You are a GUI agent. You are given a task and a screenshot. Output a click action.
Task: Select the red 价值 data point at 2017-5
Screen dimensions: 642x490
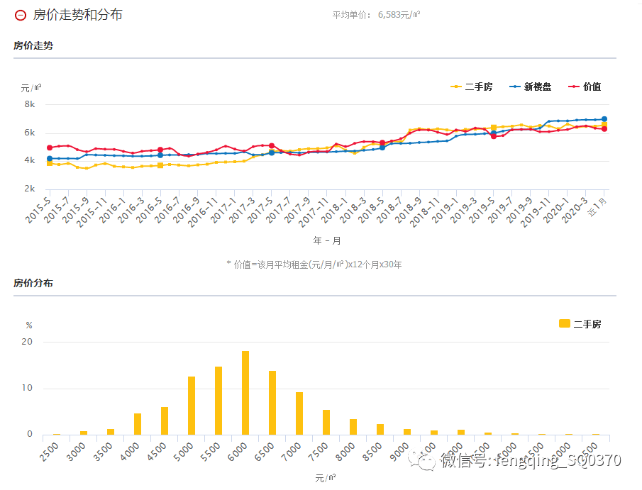[x=272, y=146]
